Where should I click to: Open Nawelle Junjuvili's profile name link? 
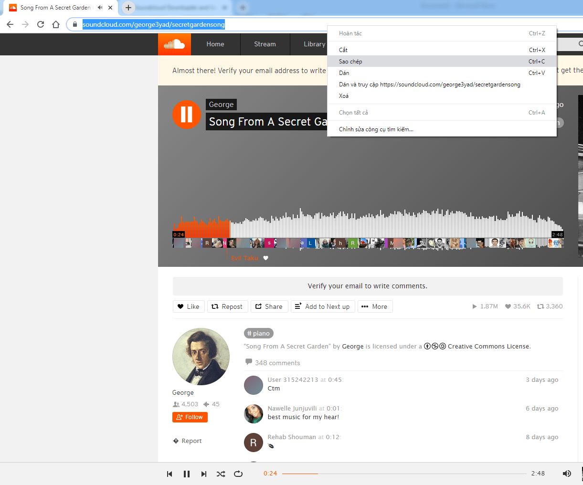pos(292,409)
